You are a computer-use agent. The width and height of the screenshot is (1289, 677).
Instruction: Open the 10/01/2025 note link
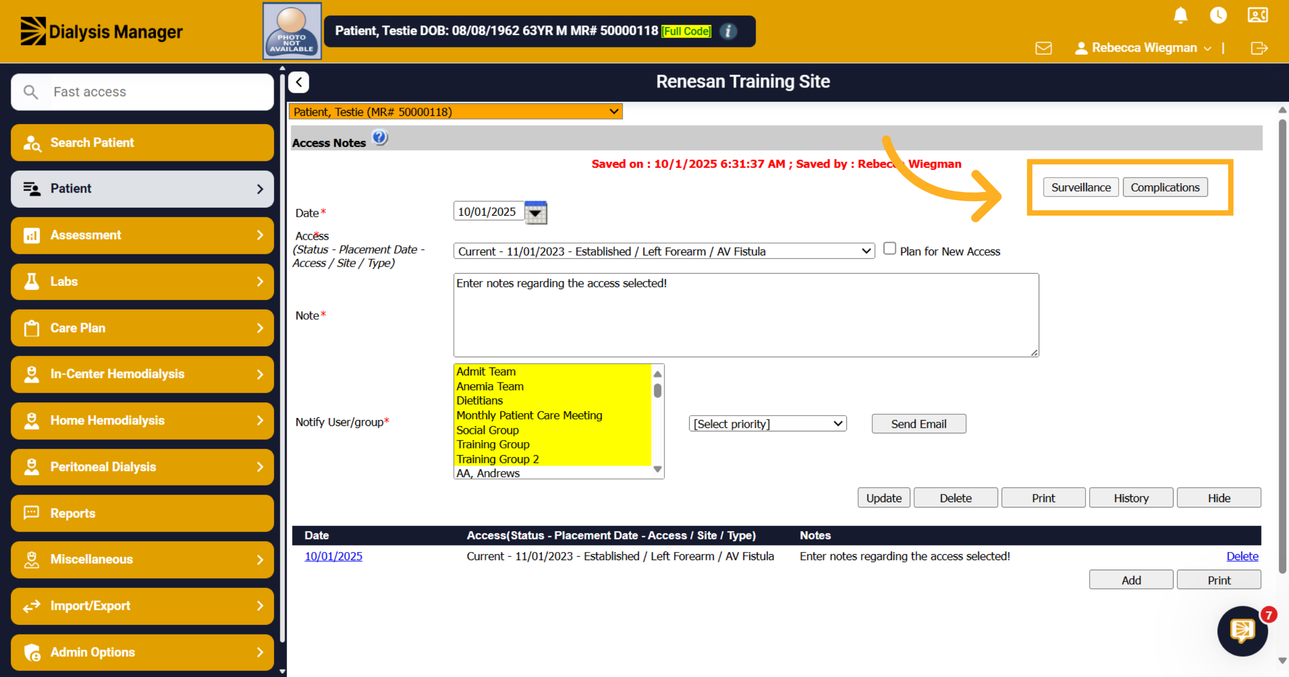point(333,556)
